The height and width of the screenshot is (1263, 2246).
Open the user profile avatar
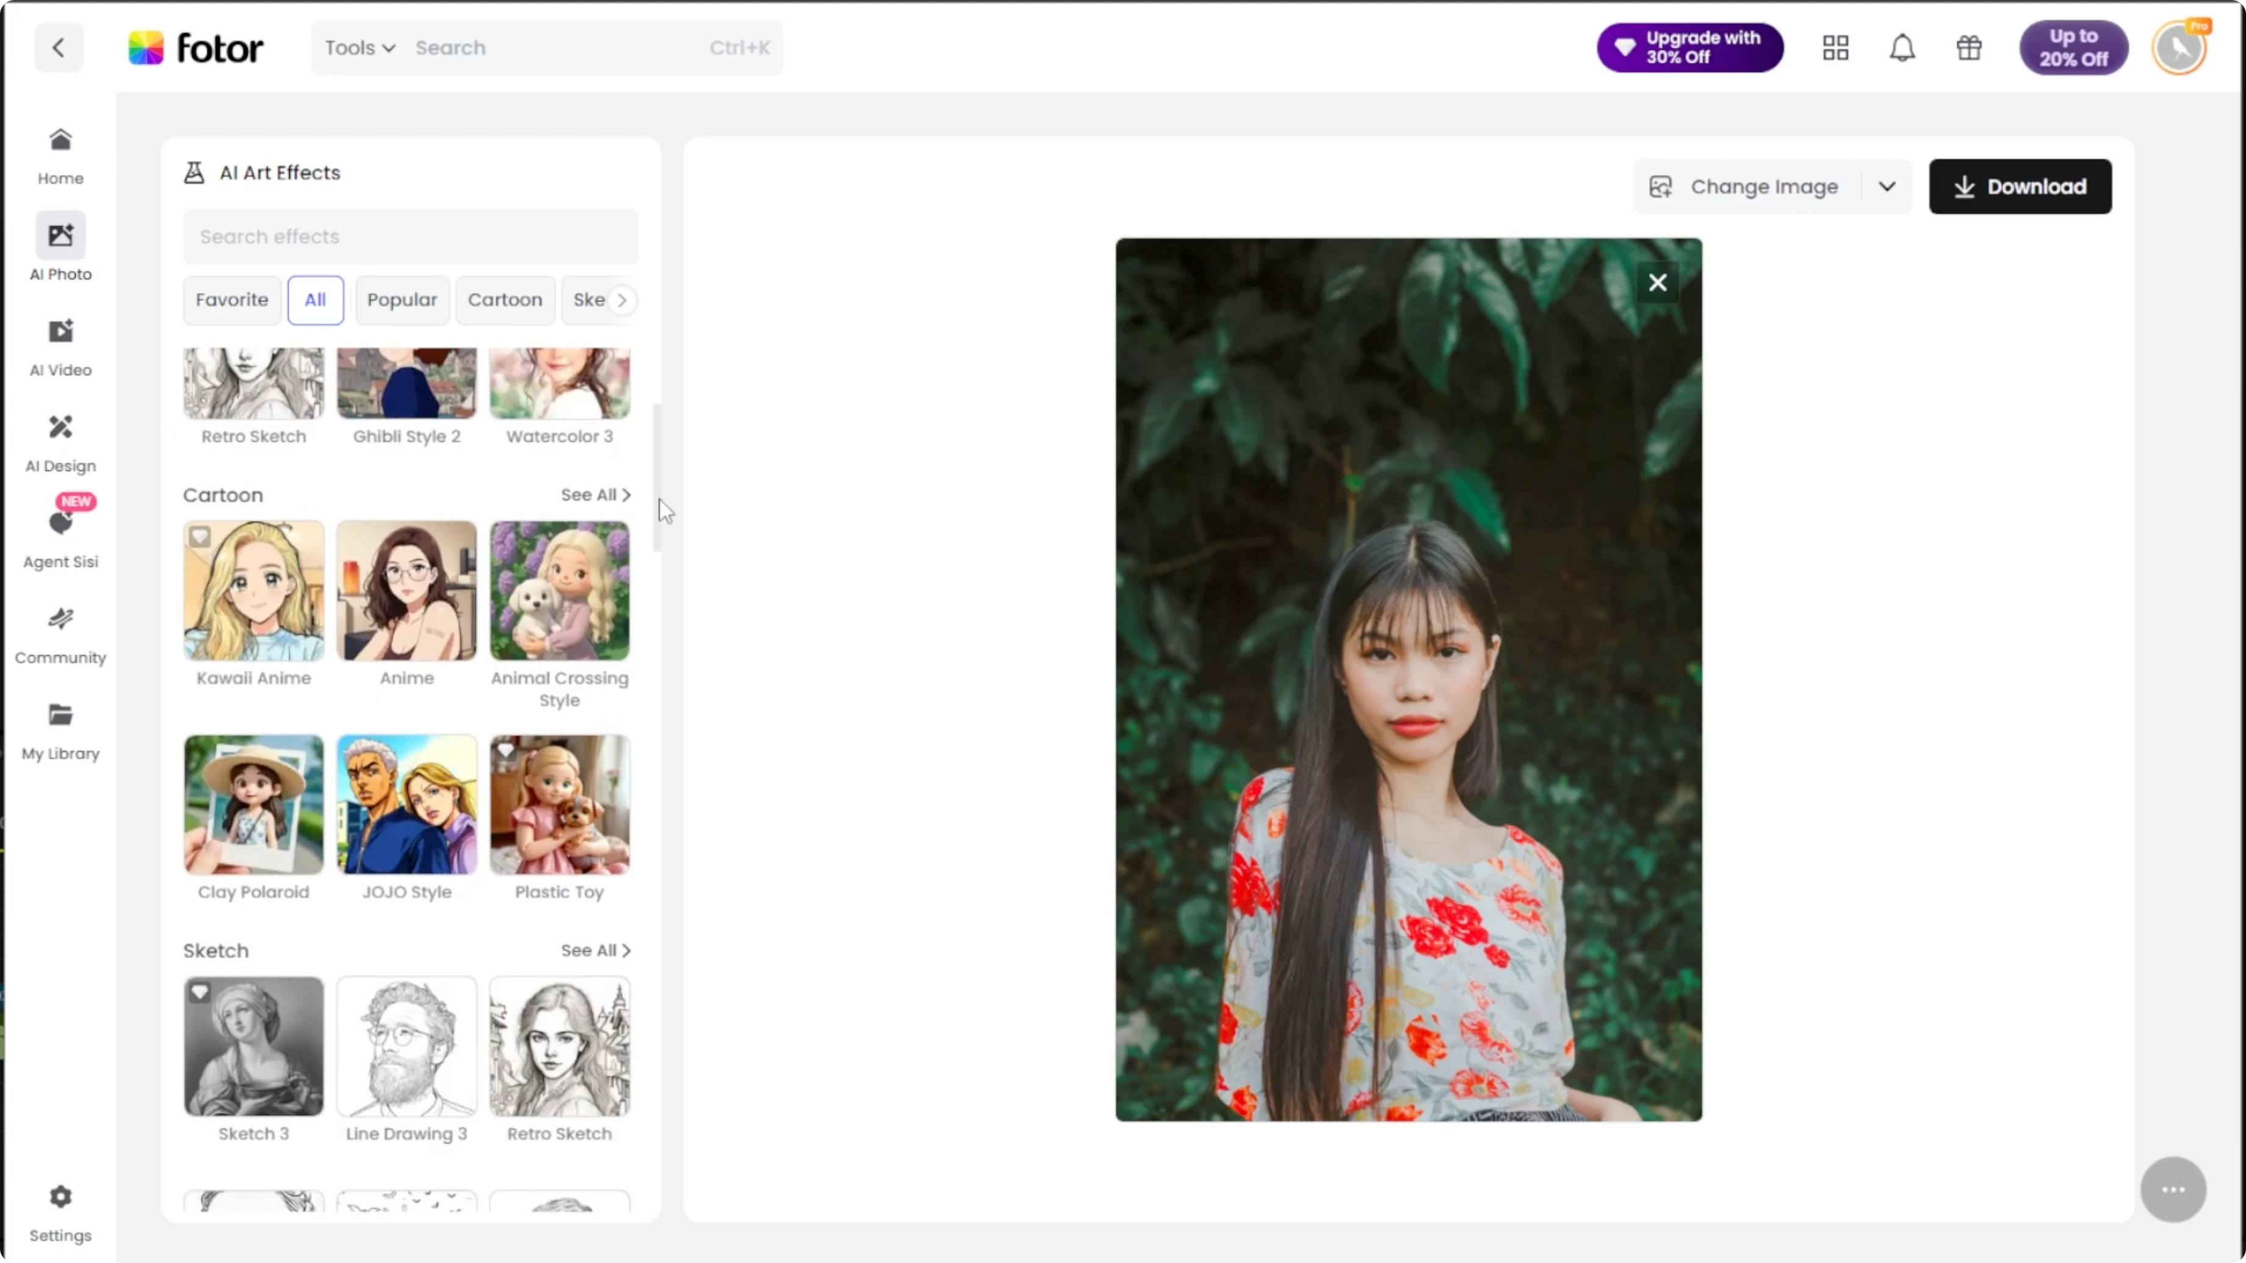tap(2179, 48)
